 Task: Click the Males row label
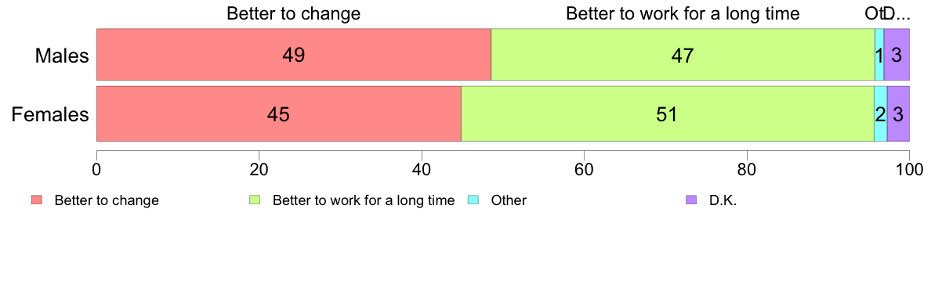63,56
